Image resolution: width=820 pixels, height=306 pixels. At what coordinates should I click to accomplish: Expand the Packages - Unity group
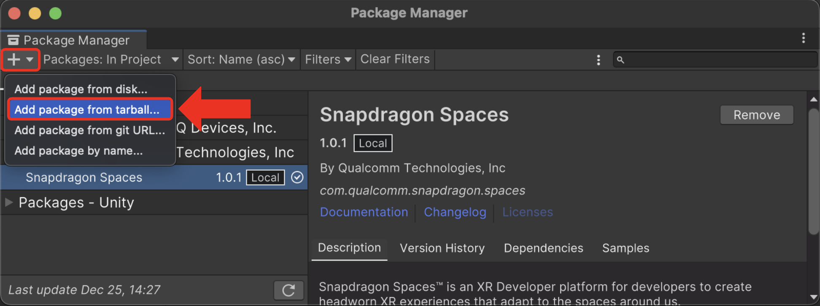click(8, 202)
